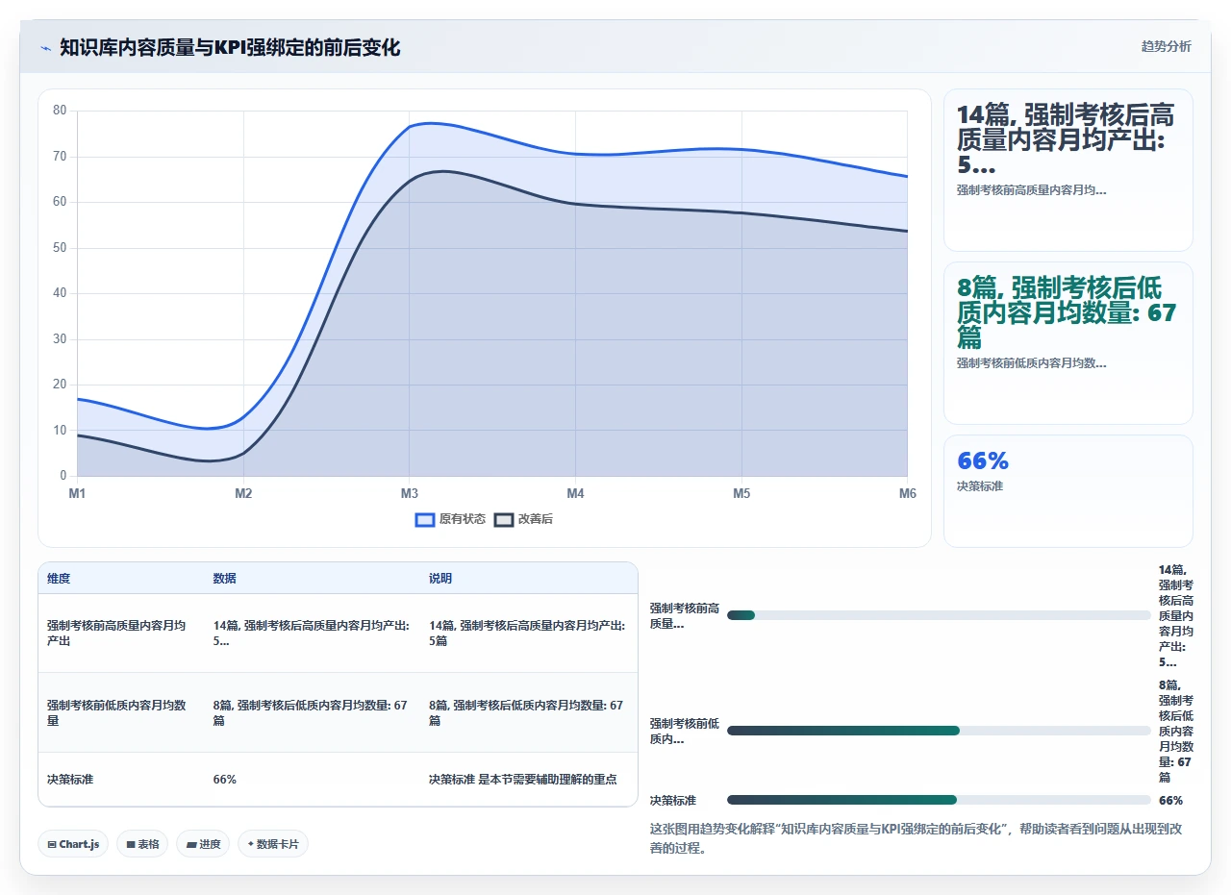Click the M1 x-axis label
Image resolution: width=1231 pixels, height=895 pixels.
click(x=77, y=494)
